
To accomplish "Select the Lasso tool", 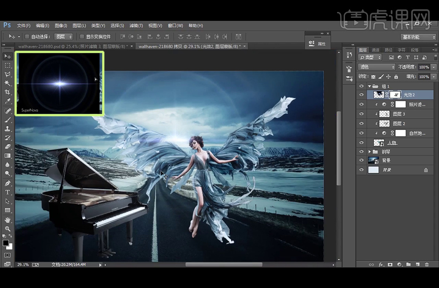I will point(8,74).
